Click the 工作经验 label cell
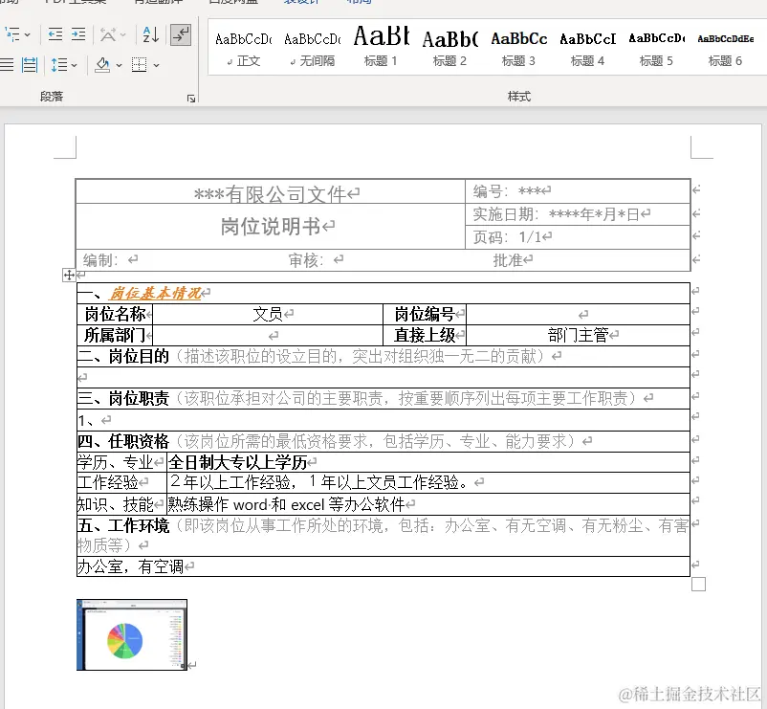Viewport: 767px width, 709px height. [121, 483]
